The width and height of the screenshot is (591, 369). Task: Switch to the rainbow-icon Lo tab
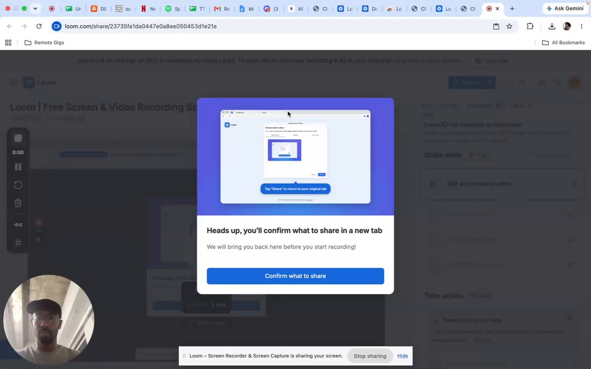[x=395, y=8]
